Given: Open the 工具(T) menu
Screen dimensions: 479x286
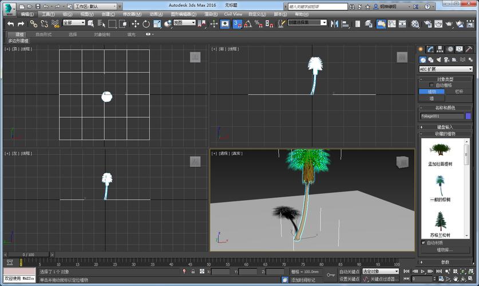Looking at the screenshot, I should [48, 14].
